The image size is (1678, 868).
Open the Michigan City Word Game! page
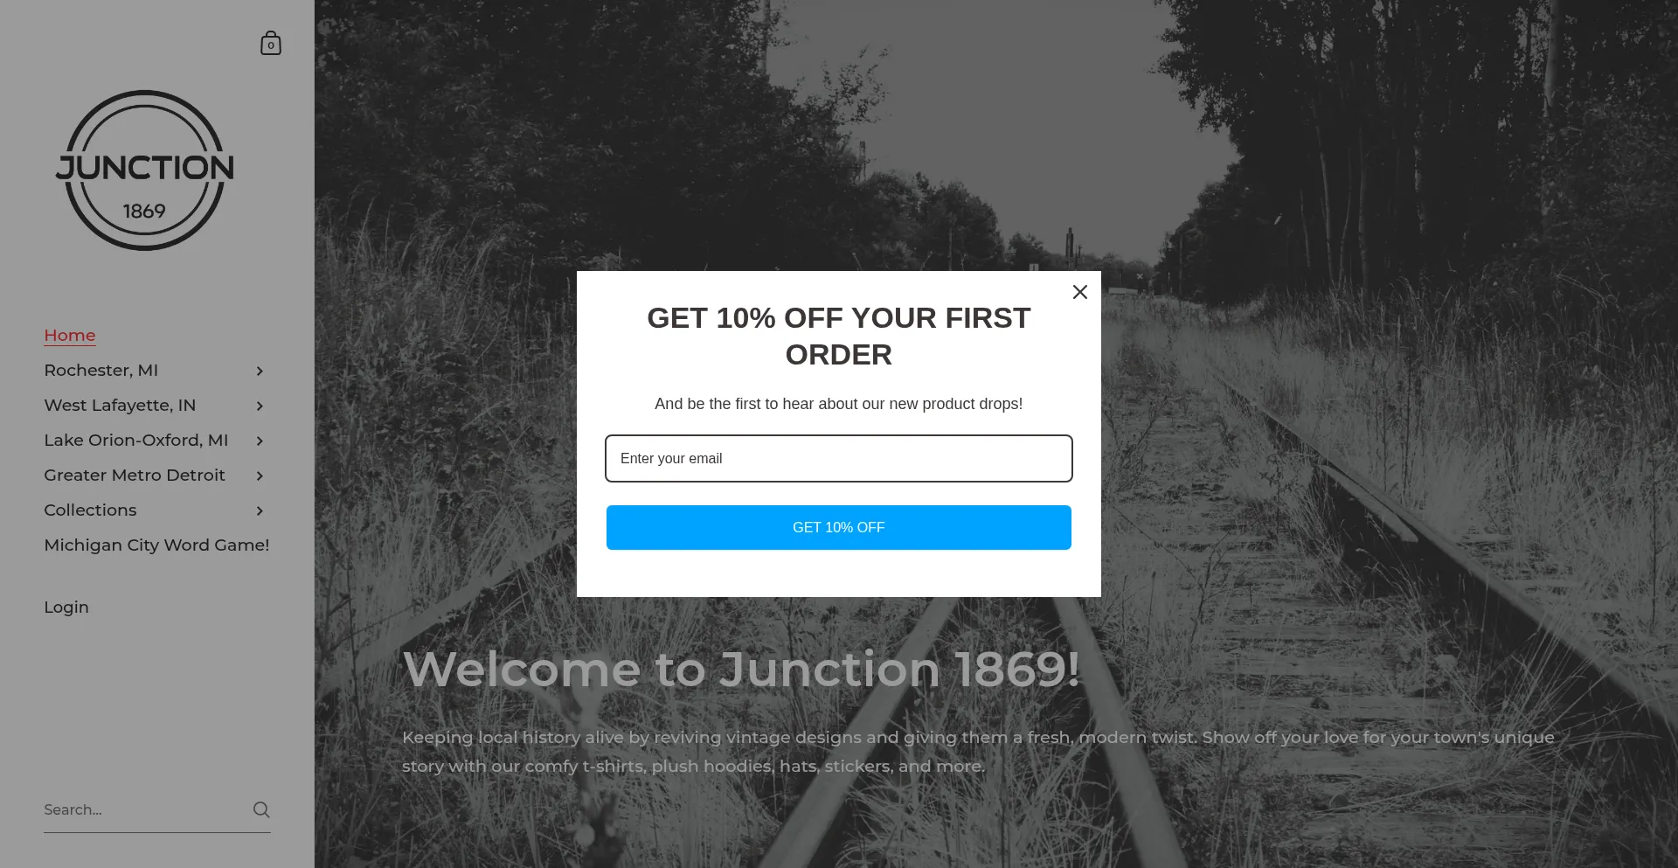pyautogui.click(x=156, y=545)
